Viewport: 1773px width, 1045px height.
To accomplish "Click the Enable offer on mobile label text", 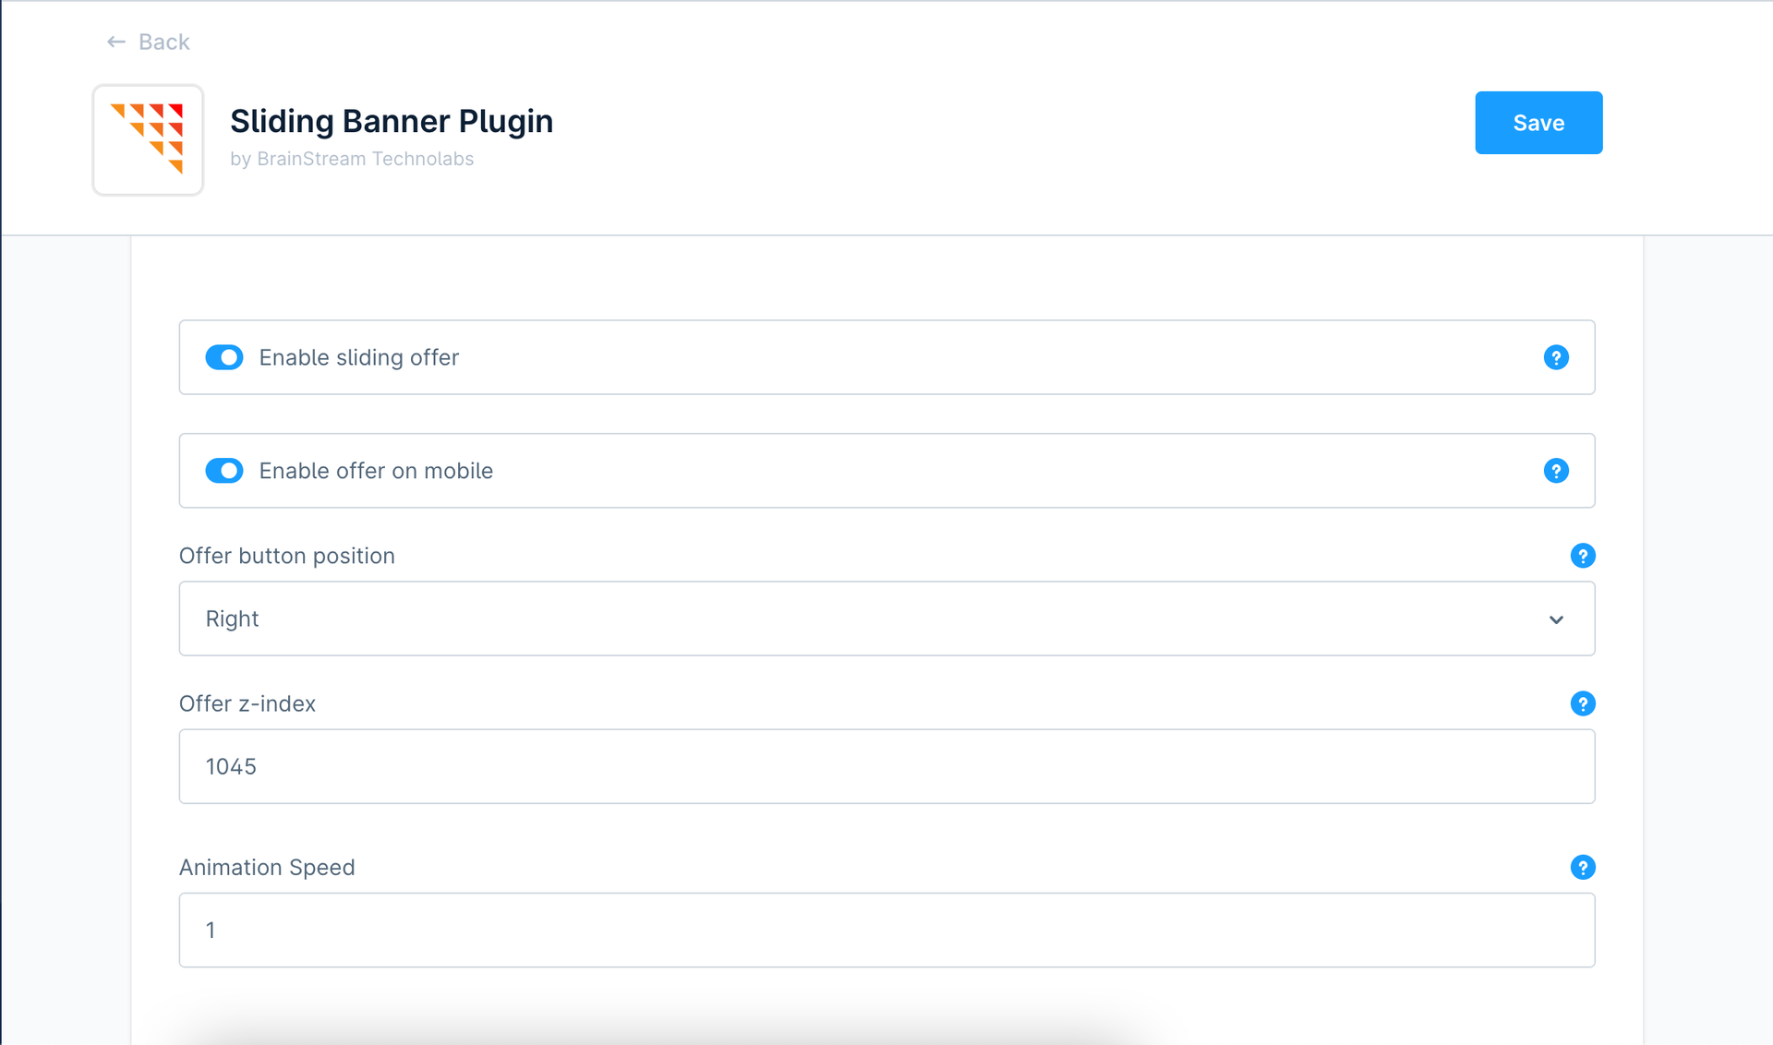I will click(x=376, y=471).
